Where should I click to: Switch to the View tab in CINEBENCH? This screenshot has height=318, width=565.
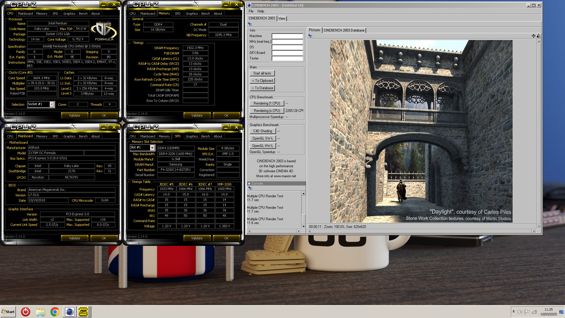282,19
